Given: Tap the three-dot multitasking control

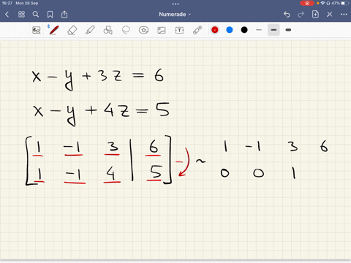Looking at the screenshot, I should (x=175, y=4).
